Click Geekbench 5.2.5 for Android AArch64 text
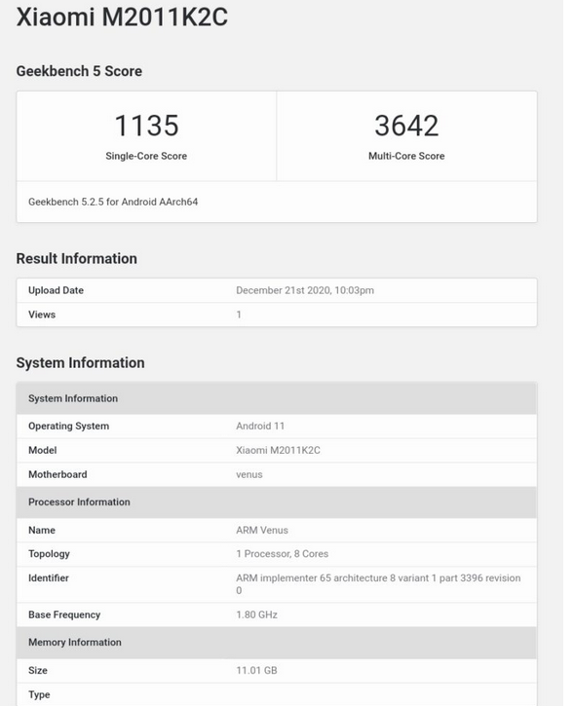 113,202
